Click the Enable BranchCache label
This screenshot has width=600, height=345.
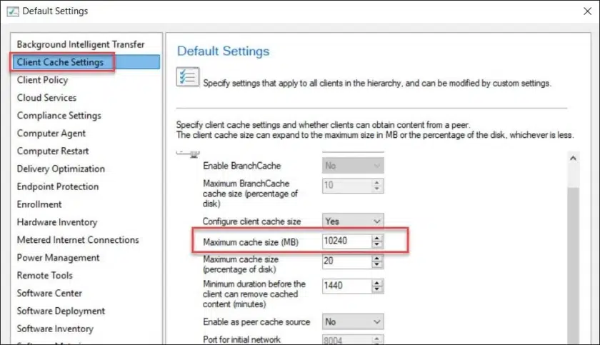tap(242, 166)
